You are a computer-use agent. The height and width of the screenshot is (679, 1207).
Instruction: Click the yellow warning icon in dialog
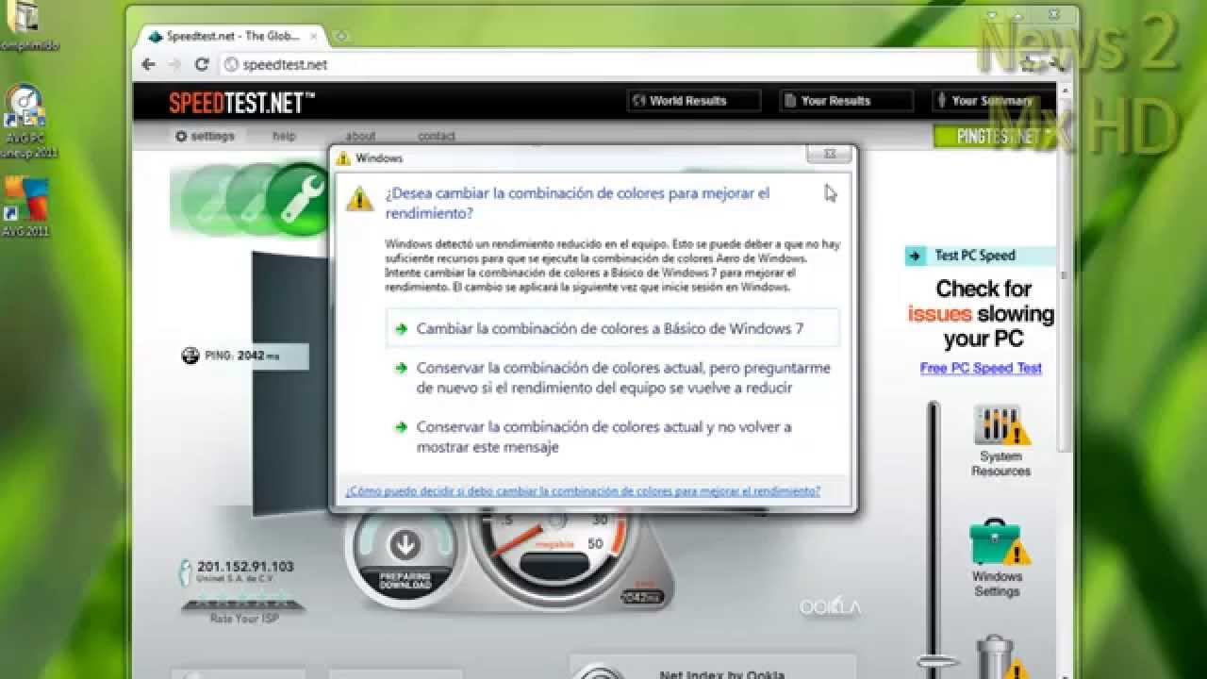(x=359, y=199)
